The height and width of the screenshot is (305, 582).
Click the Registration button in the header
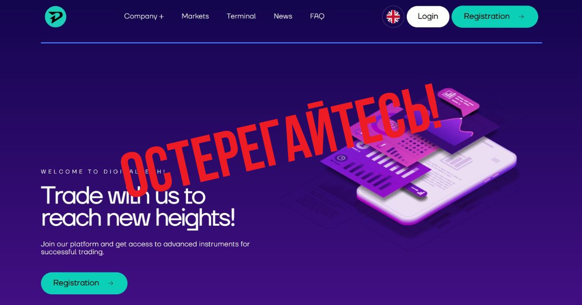coord(495,16)
